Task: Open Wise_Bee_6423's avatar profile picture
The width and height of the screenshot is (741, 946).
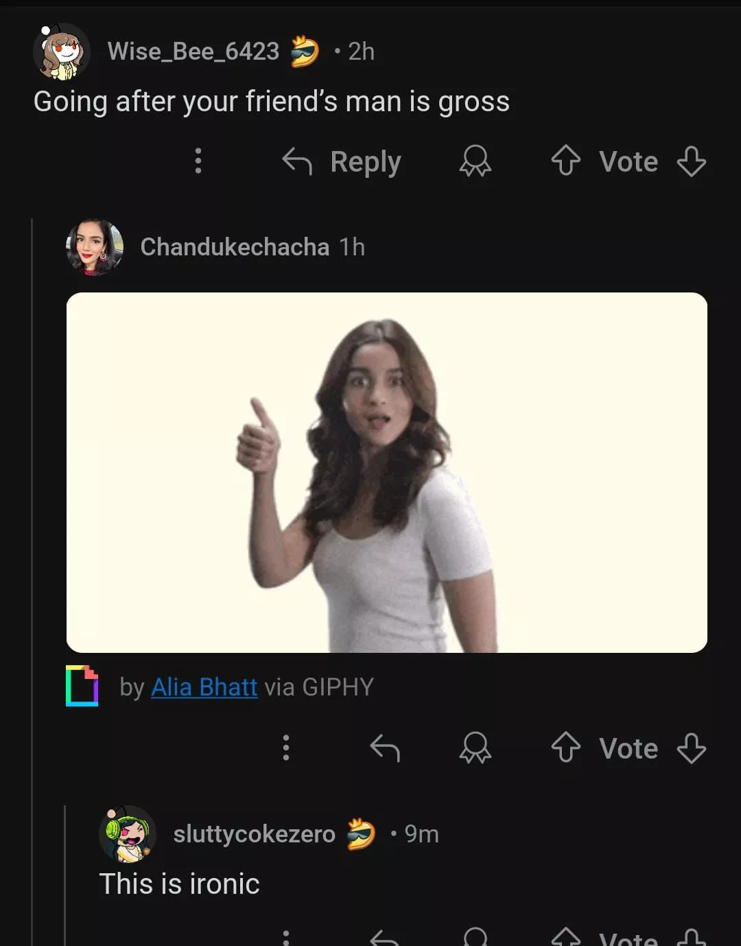Action: 61,52
